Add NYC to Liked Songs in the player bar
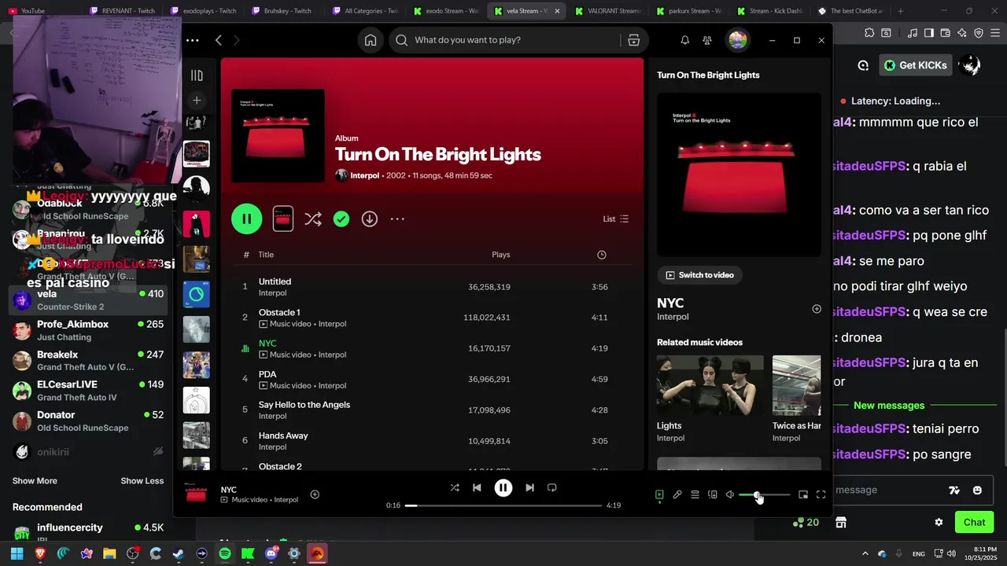Image resolution: width=1007 pixels, height=566 pixels. tap(315, 494)
